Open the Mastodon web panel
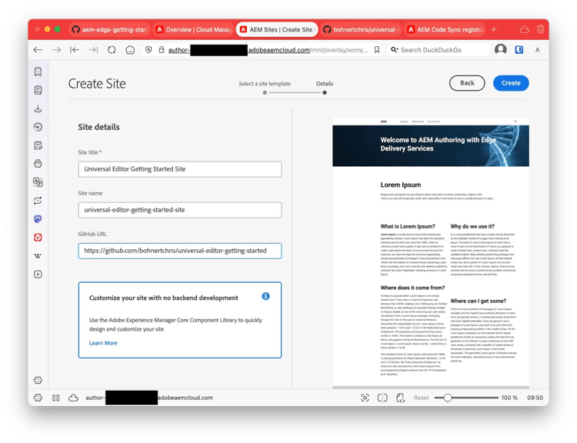577x443 pixels. (38, 219)
